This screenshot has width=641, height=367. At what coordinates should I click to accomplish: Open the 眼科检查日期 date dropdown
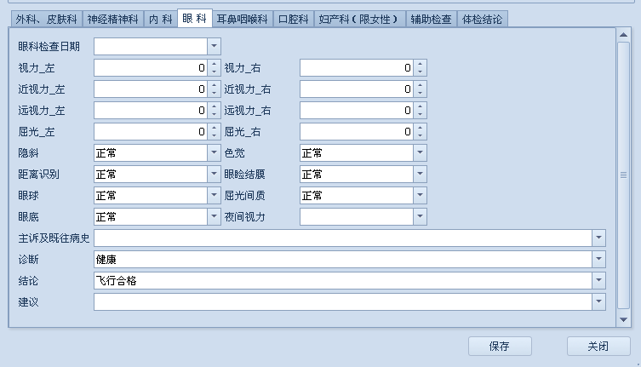[214, 46]
